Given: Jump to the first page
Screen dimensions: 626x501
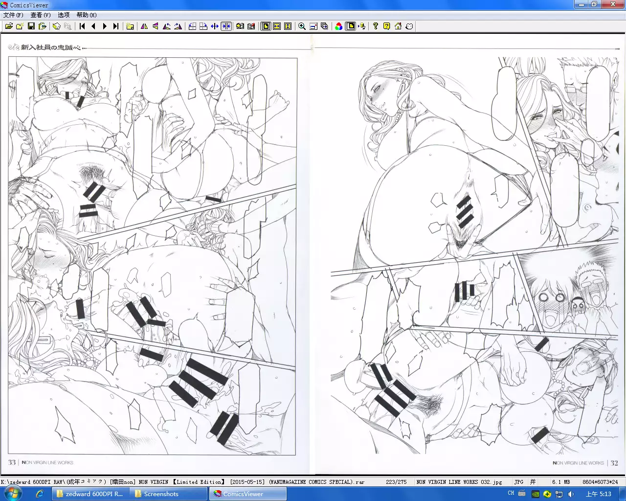Looking at the screenshot, I should [82, 26].
